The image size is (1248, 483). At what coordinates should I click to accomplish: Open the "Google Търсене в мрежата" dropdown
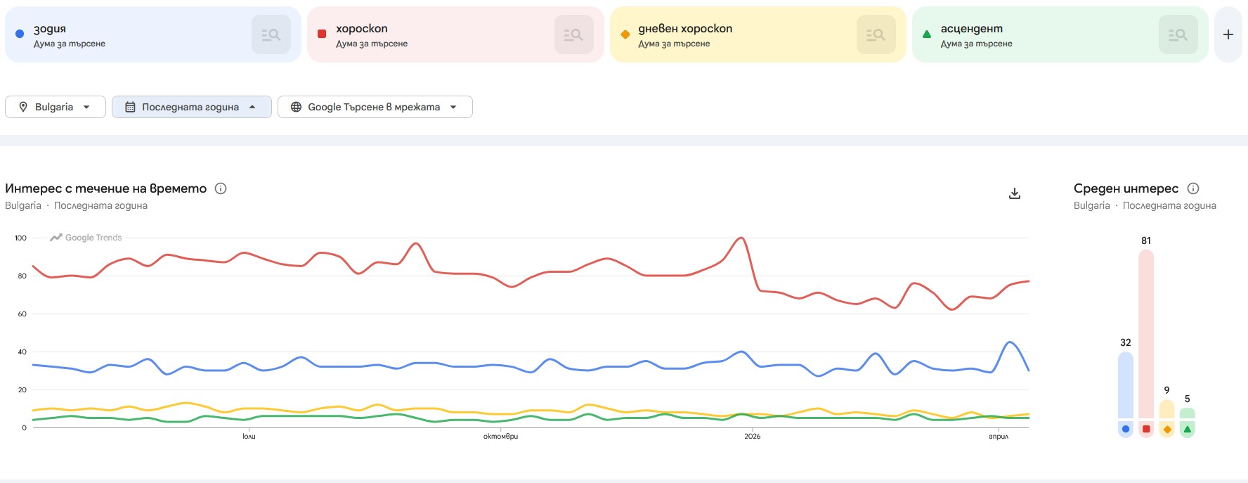point(375,107)
